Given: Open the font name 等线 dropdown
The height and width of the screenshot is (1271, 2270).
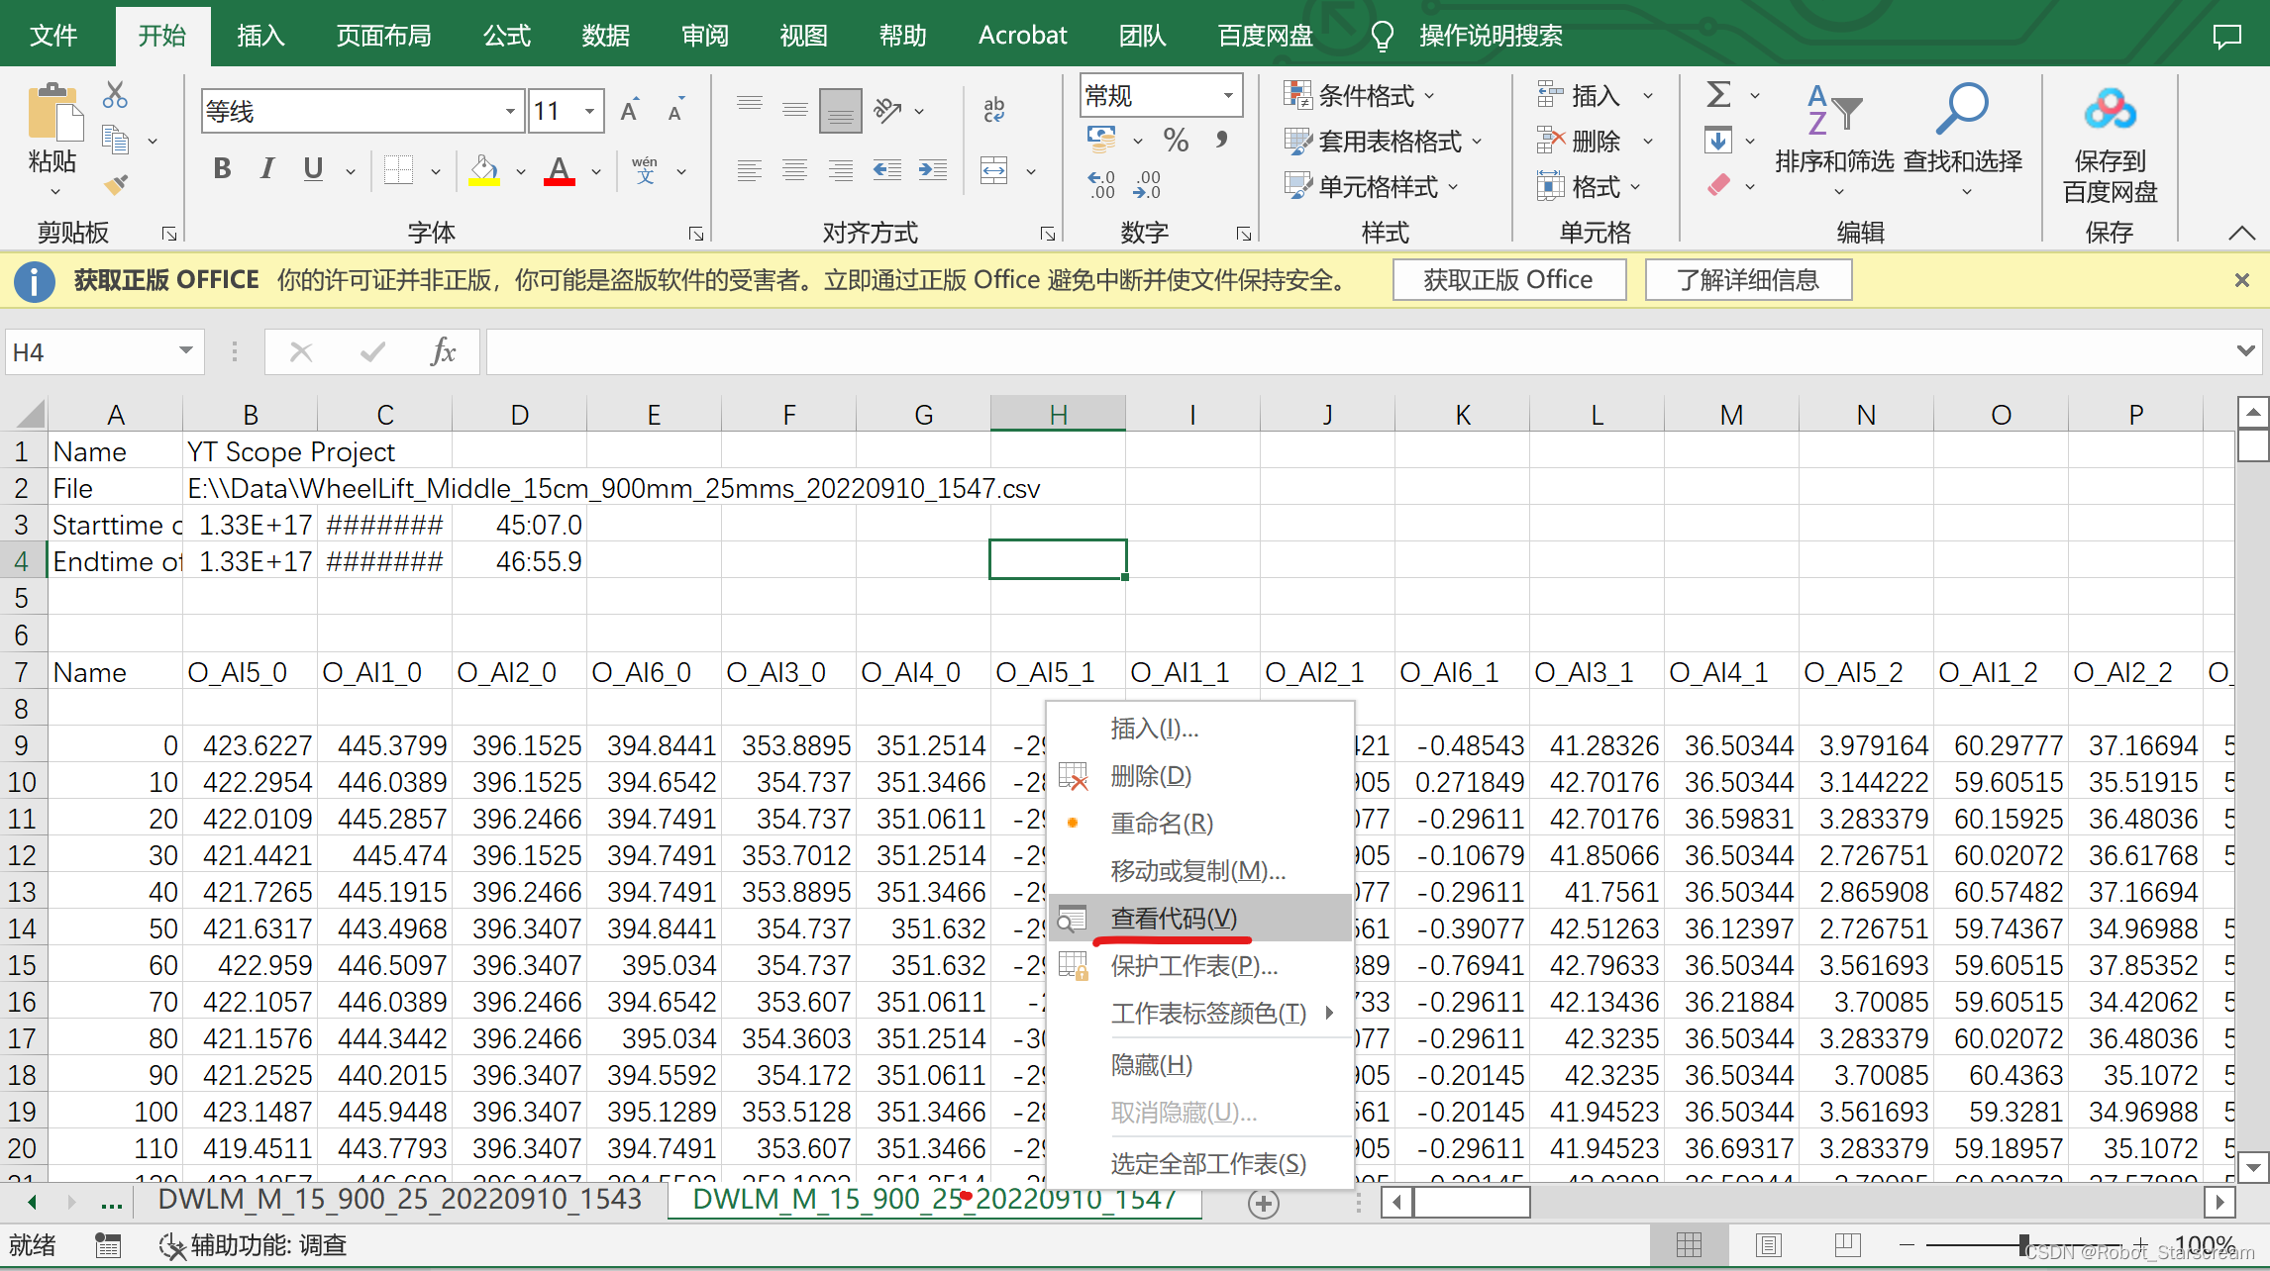Looking at the screenshot, I should 510,111.
